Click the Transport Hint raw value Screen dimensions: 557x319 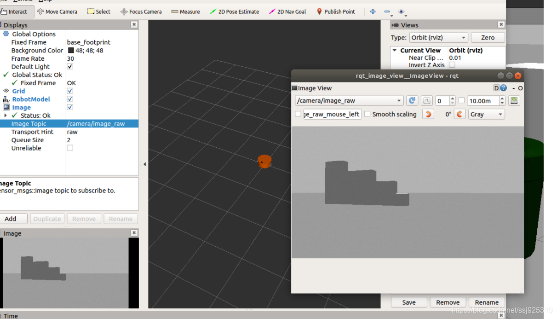coord(72,132)
